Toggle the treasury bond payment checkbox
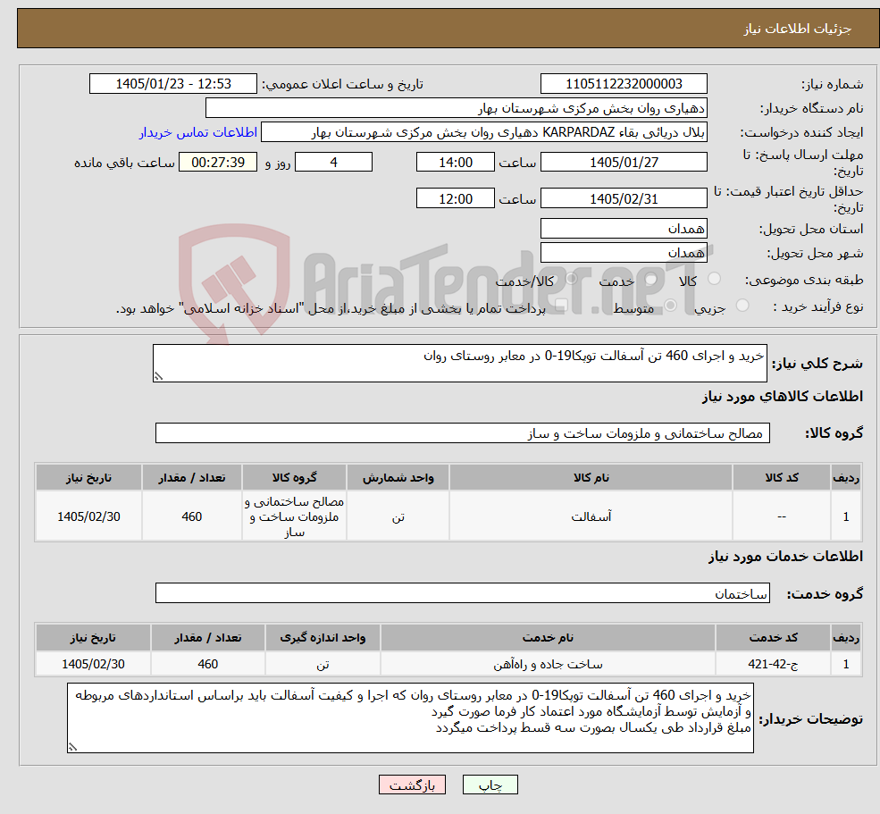The width and height of the screenshot is (880, 814). click(560, 306)
